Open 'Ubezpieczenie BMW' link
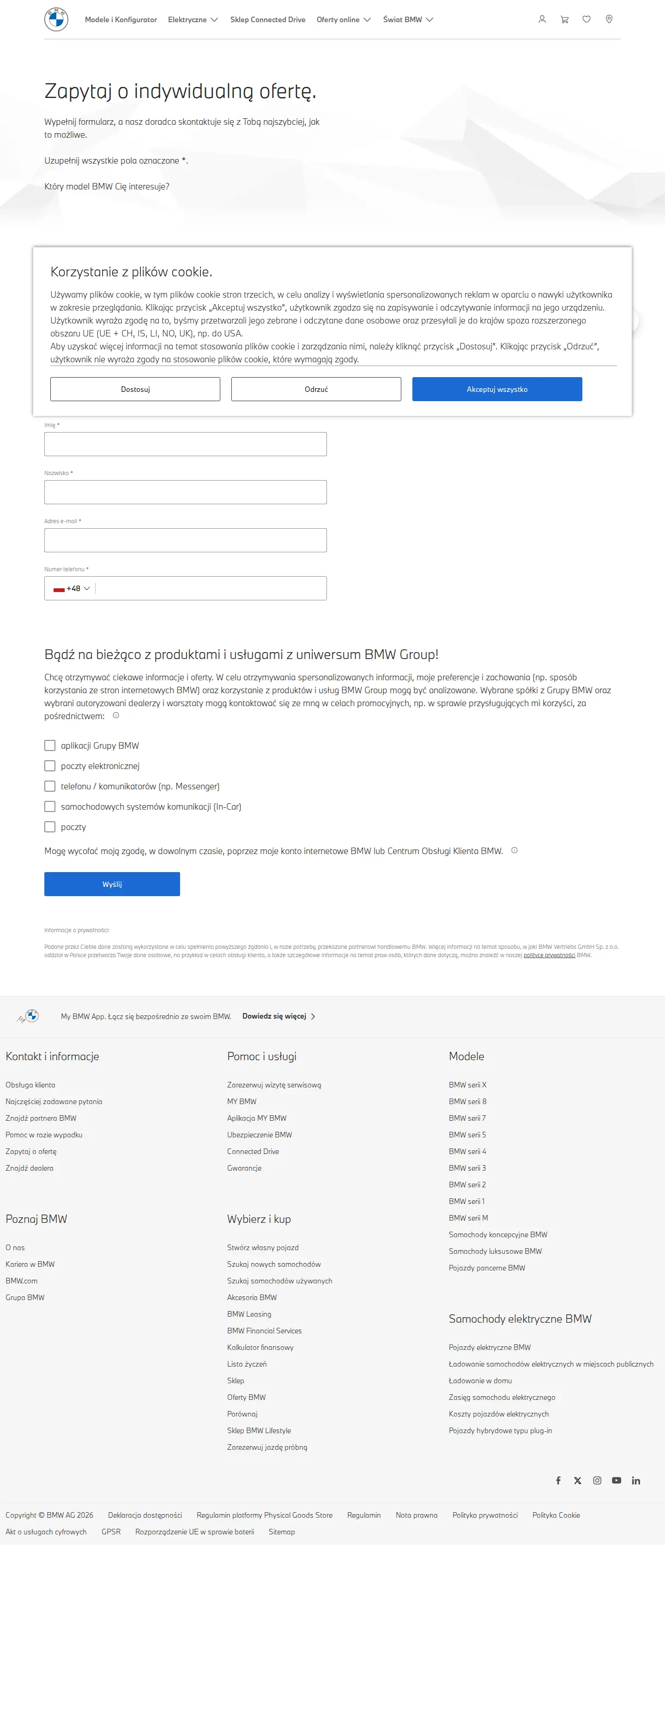The width and height of the screenshot is (665, 1728). [260, 1135]
